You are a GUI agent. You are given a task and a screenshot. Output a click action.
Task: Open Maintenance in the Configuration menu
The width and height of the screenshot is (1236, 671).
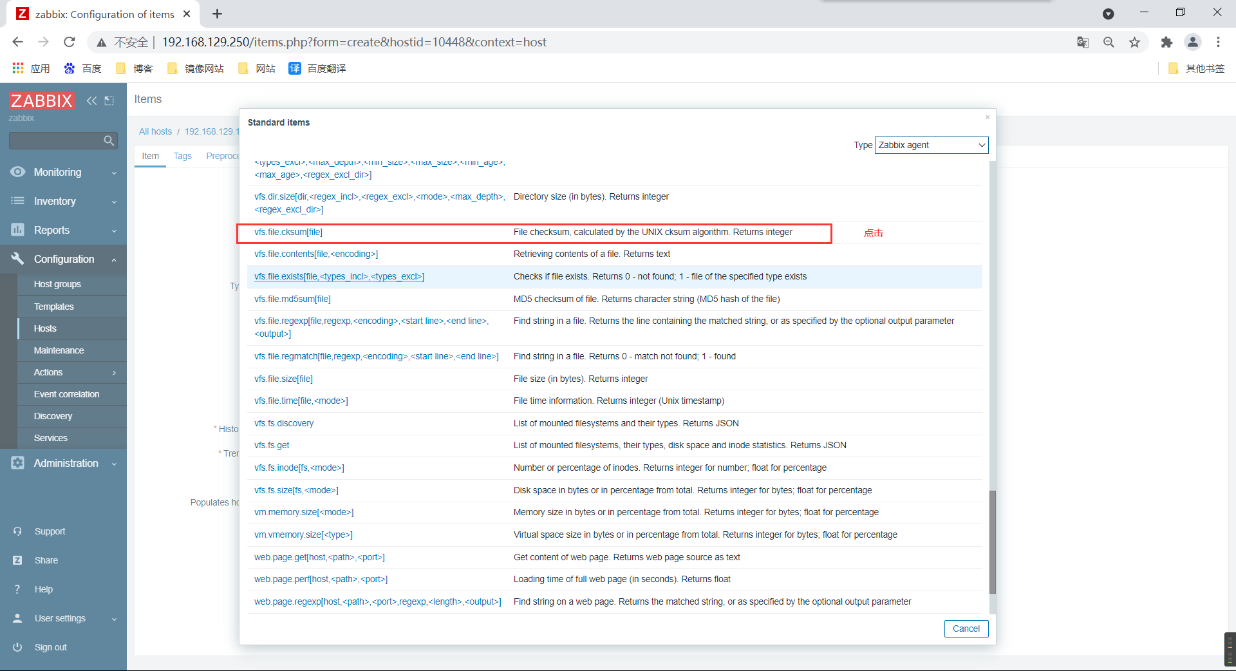pyautogui.click(x=59, y=350)
